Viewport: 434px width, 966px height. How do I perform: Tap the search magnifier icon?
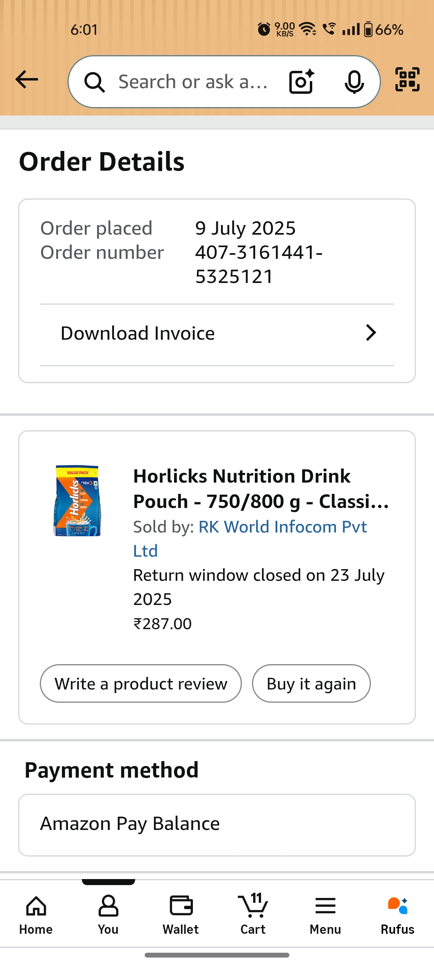coord(94,82)
